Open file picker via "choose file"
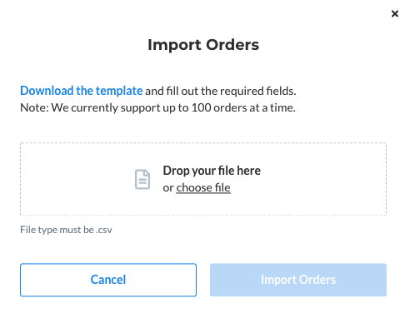410x318 pixels. point(203,188)
